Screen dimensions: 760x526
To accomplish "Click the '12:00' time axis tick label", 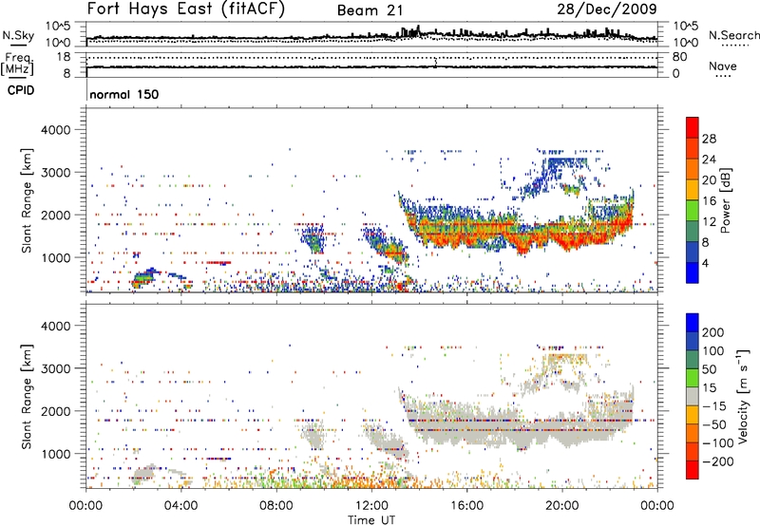I will point(371,506).
